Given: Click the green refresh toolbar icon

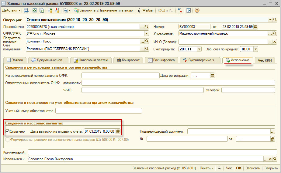Looking at the screenshot, I should (x=35, y=10).
